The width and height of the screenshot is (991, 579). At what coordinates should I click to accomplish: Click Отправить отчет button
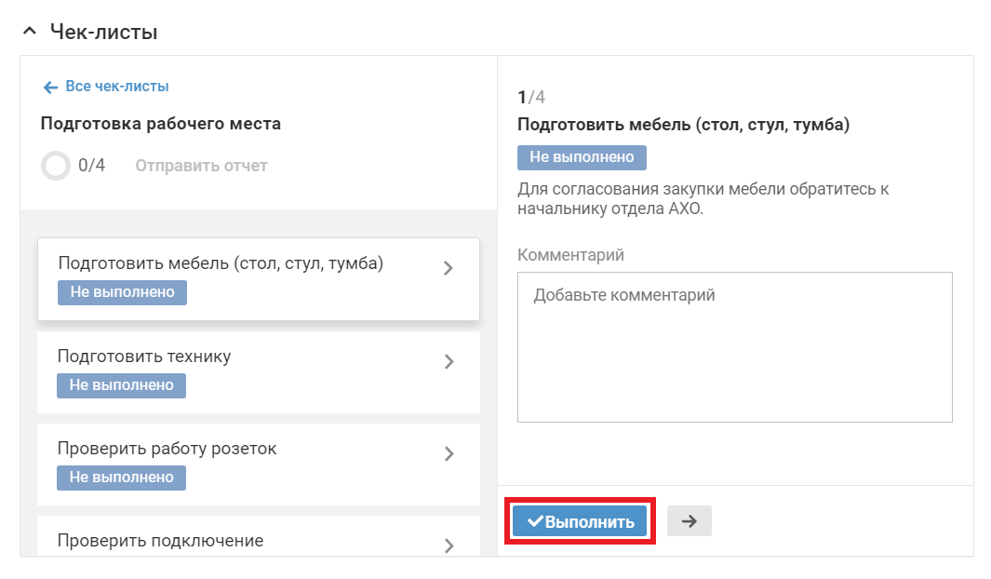coord(201,166)
